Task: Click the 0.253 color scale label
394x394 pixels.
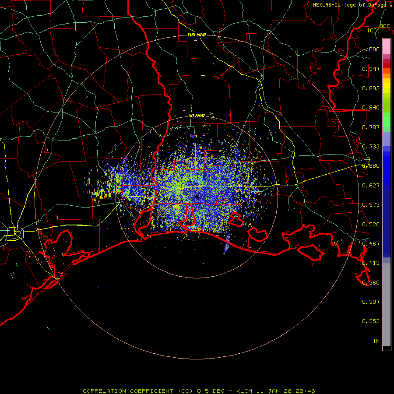Action: tap(371, 321)
